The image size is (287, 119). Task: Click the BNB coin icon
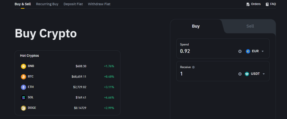23,66
